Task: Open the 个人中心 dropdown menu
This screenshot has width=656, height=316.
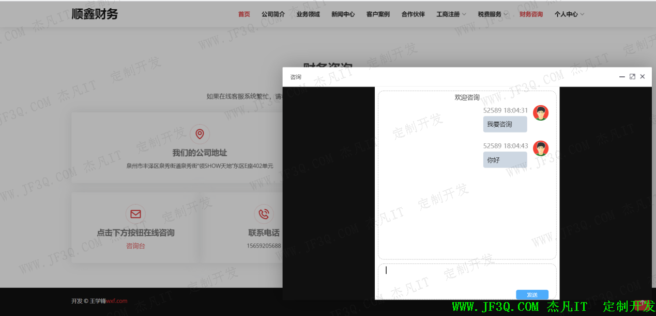Action: (x=569, y=14)
